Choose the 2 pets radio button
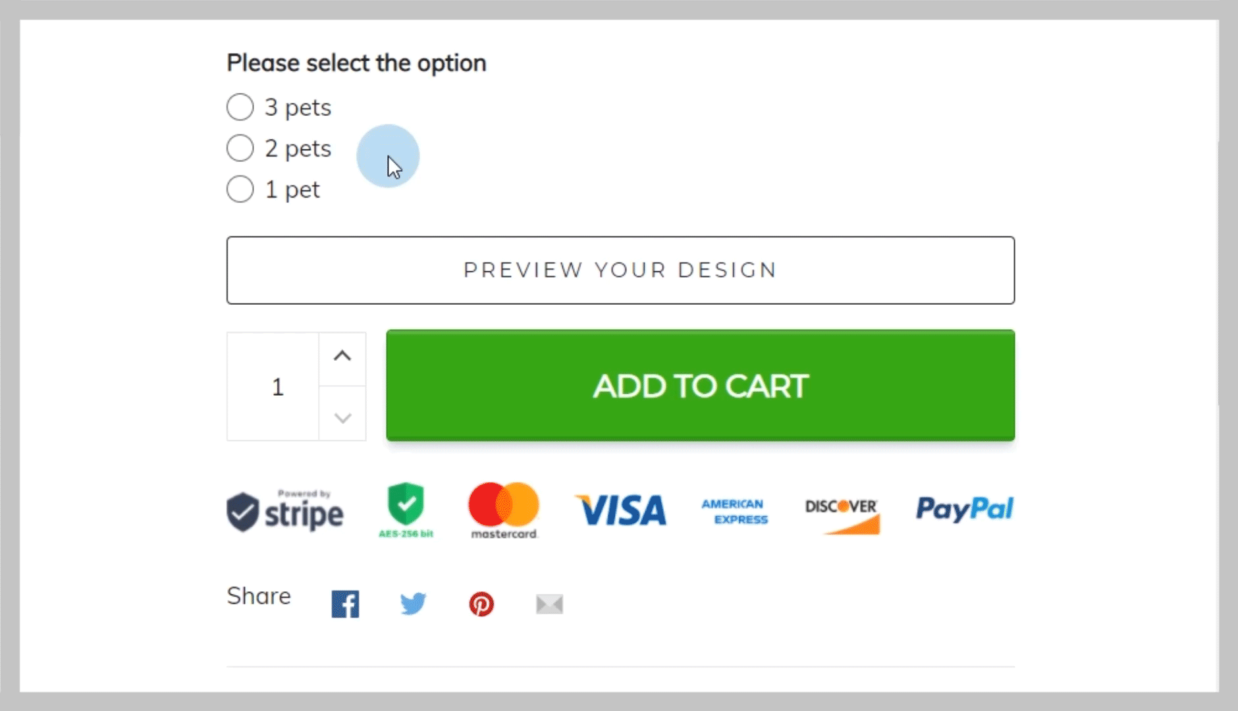Viewport: 1238px width, 711px height. (x=240, y=148)
